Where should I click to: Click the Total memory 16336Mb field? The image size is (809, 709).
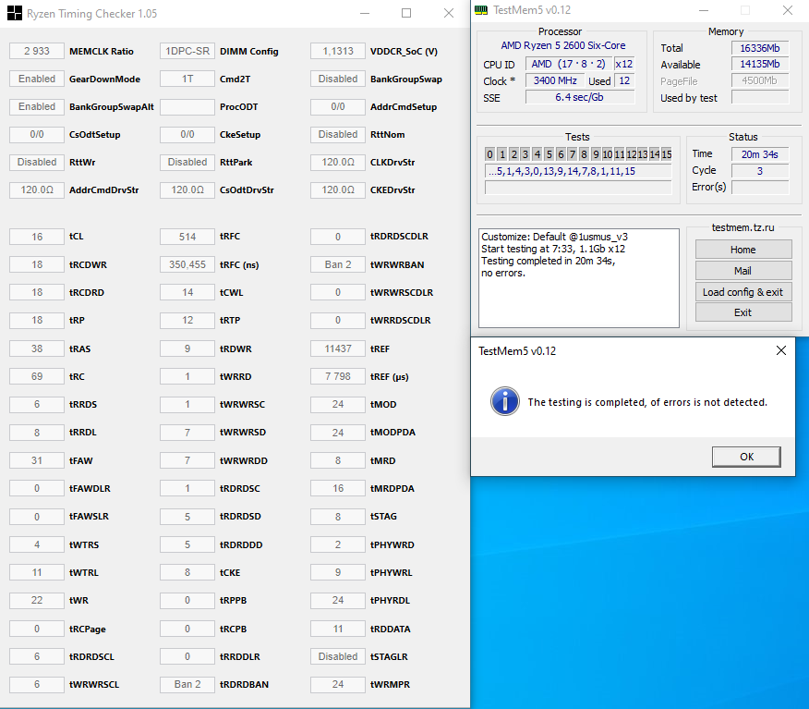[x=760, y=48]
